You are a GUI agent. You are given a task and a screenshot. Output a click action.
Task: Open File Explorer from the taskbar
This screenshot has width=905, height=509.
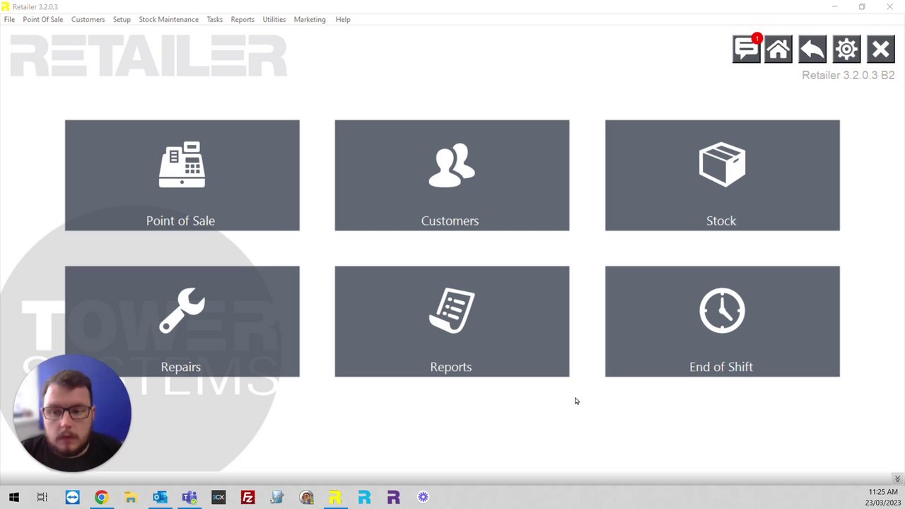click(x=131, y=497)
